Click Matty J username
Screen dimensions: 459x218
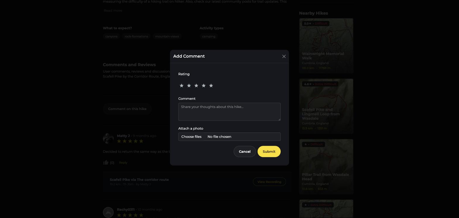[124, 136]
